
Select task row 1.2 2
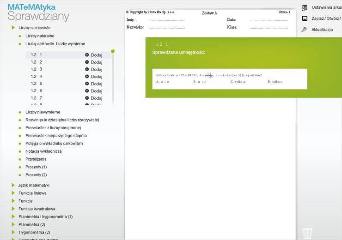point(68,62)
